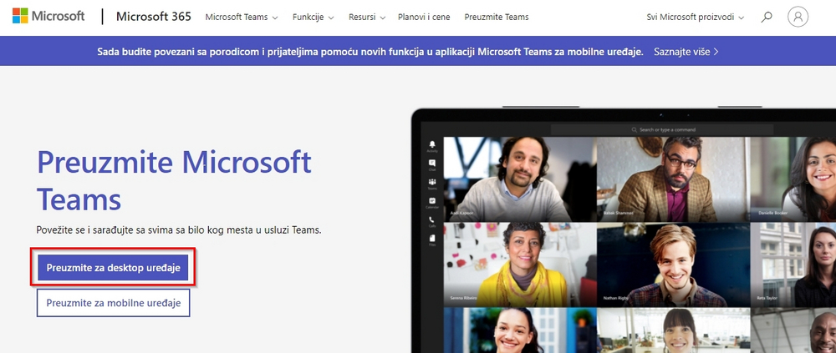Open Planovi i cene page
The width and height of the screenshot is (836, 353).
(x=424, y=17)
